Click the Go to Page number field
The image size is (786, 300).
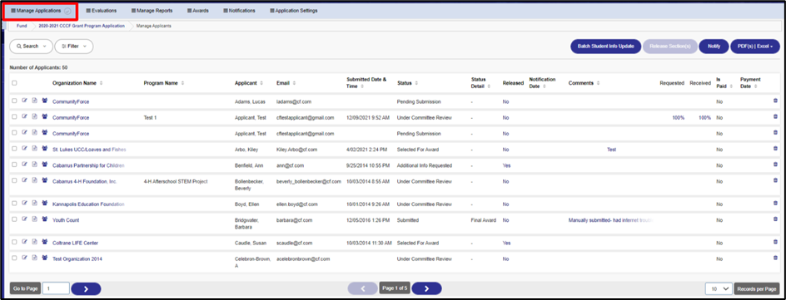point(56,288)
